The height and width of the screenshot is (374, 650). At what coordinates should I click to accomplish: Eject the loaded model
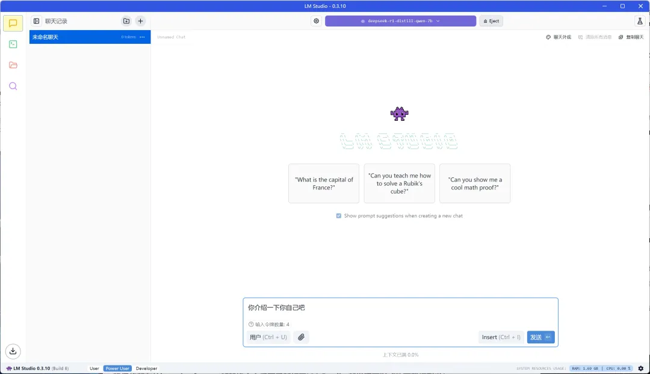(491, 21)
